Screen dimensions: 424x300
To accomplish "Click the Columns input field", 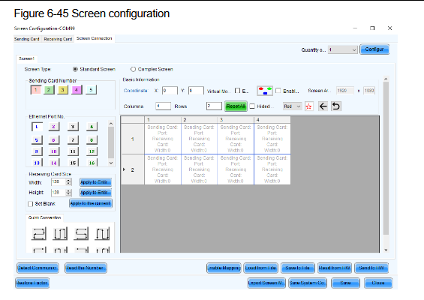I will point(163,106).
